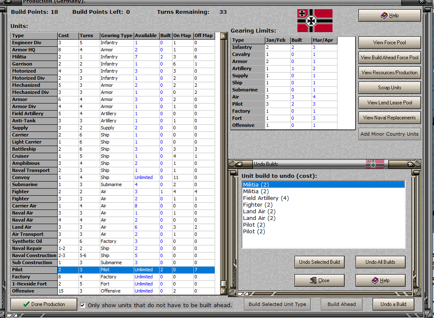This screenshot has width=434, height=318.
Task: Select the Convoy row
Action: click(113, 177)
